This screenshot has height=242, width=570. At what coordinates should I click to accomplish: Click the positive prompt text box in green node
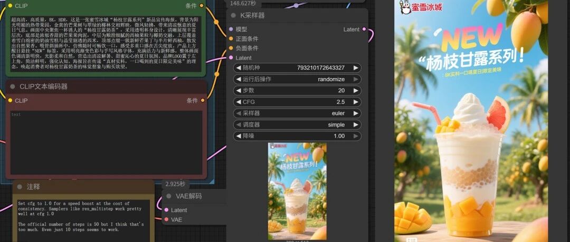106,43
